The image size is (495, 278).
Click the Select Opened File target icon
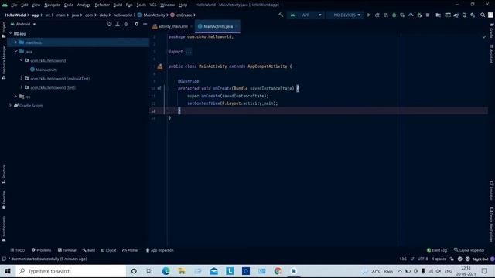click(109, 24)
